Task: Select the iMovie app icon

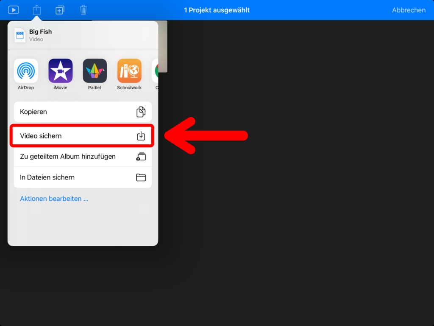Action: (x=61, y=71)
